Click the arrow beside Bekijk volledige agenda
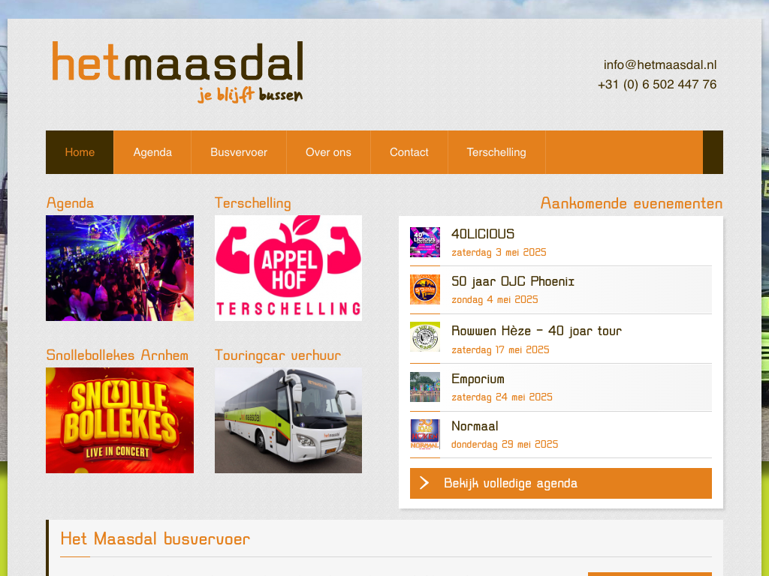769x576 pixels. (x=425, y=484)
